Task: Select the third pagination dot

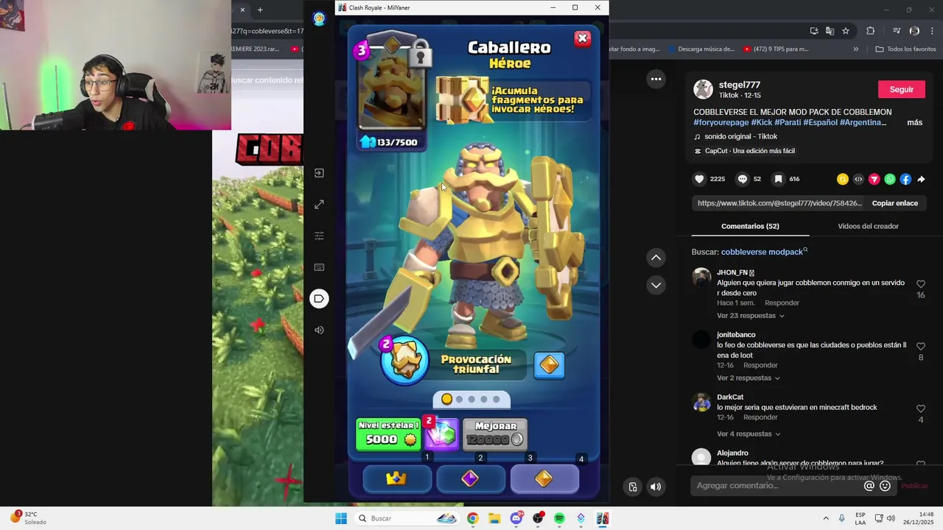Action: (x=471, y=399)
